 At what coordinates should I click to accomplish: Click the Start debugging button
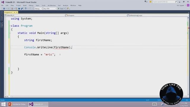61,9
